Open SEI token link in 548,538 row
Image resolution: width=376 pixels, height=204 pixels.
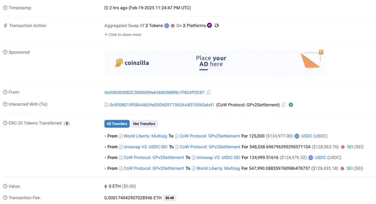(x=350, y=147)
